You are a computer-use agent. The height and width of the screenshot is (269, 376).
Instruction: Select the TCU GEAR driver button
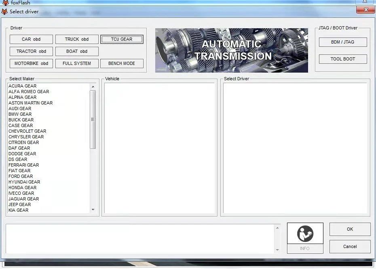[122, 39]
